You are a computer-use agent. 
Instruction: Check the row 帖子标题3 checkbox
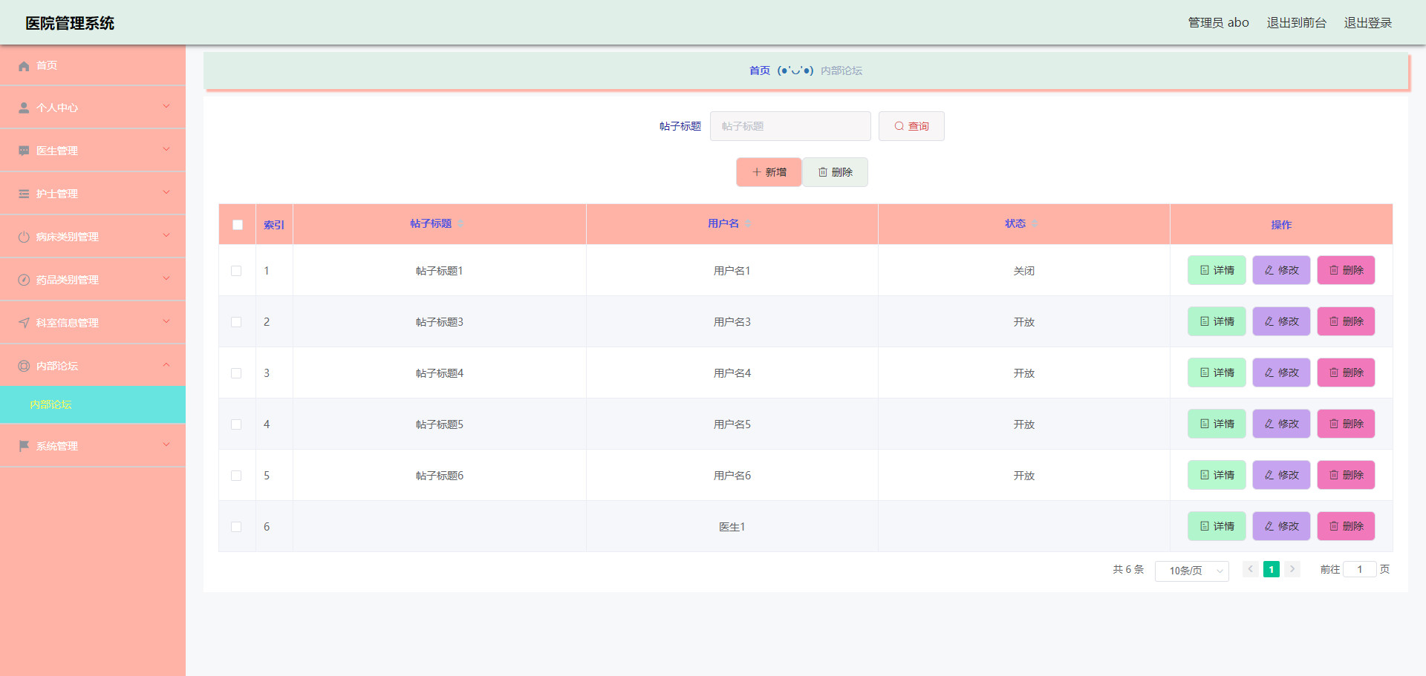coord(236,322)
